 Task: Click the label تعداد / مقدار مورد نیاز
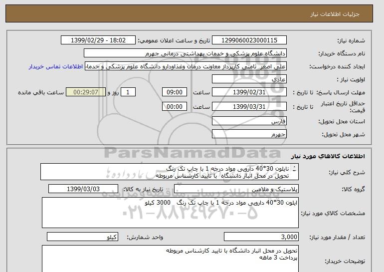click(x=337, y=237)
